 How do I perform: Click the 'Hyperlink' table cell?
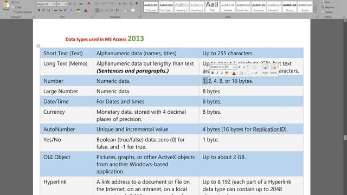pos(66,186)
